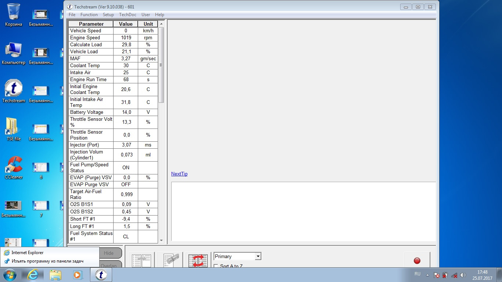Open Windows Media Player from the taskbar
The image size is (502, 282).
[x=77, y=275]
